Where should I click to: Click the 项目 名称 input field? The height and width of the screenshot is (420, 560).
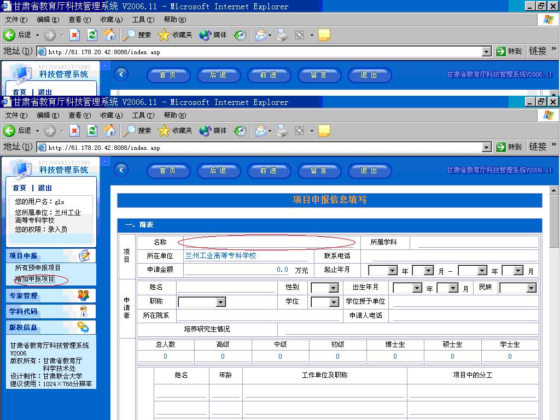[x=269, y=242]
